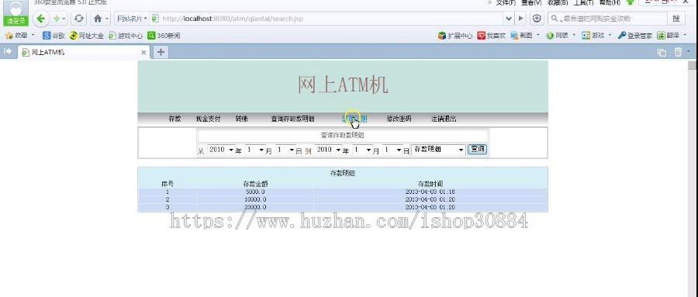The width and height of the screenshot is (698, 297).
Task: Go back with the green back arrow
Action: tap(41, 19)
